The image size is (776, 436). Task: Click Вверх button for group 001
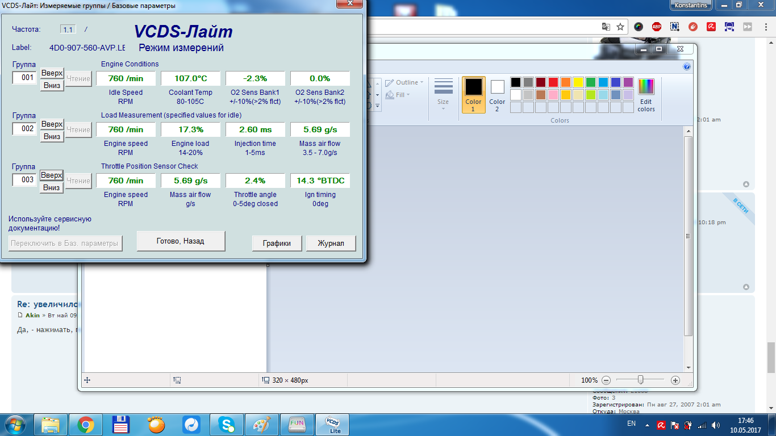click(x=52, y=73)
